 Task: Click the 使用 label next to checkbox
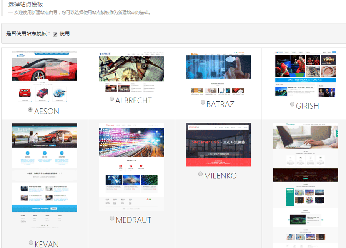65,34
